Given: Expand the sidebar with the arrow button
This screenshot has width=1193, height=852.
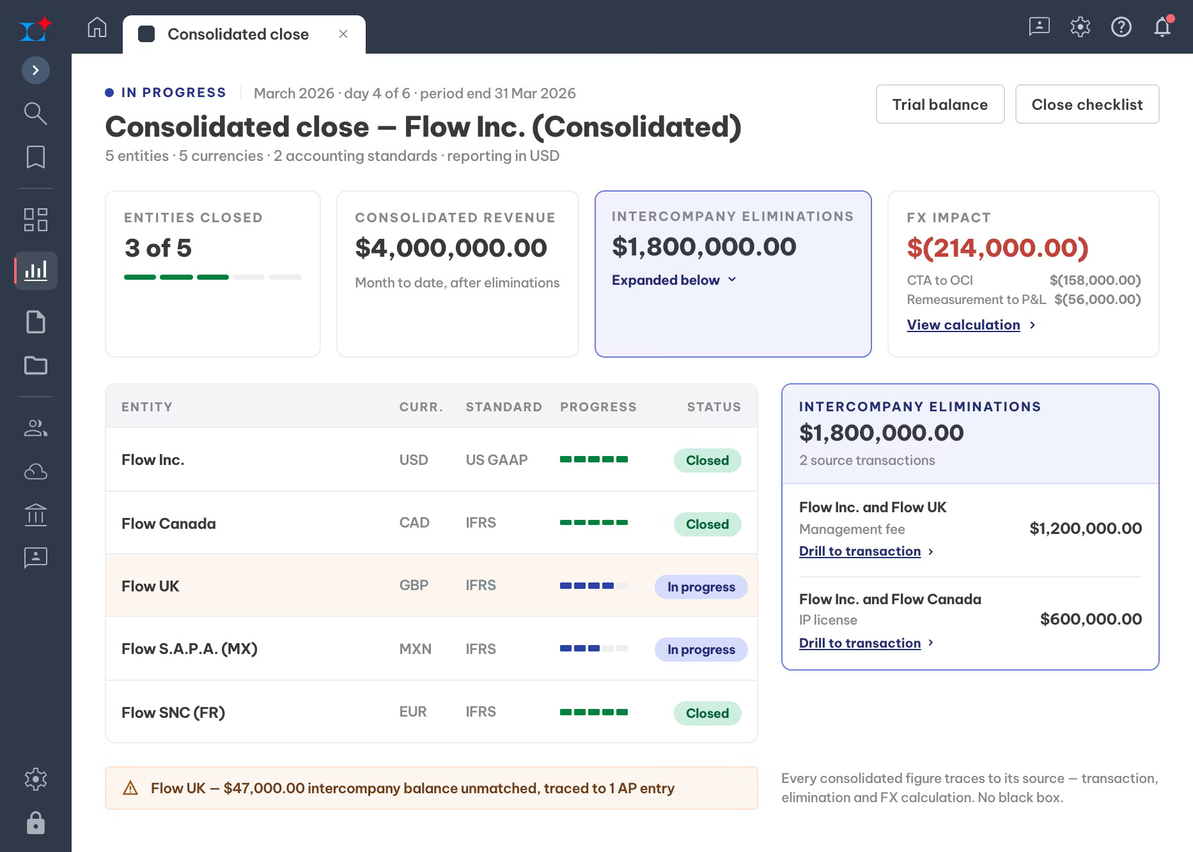Looking at the screenshot, I should [36, 70].
